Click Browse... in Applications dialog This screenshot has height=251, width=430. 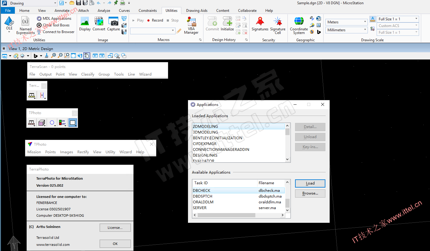coord(310,193)
